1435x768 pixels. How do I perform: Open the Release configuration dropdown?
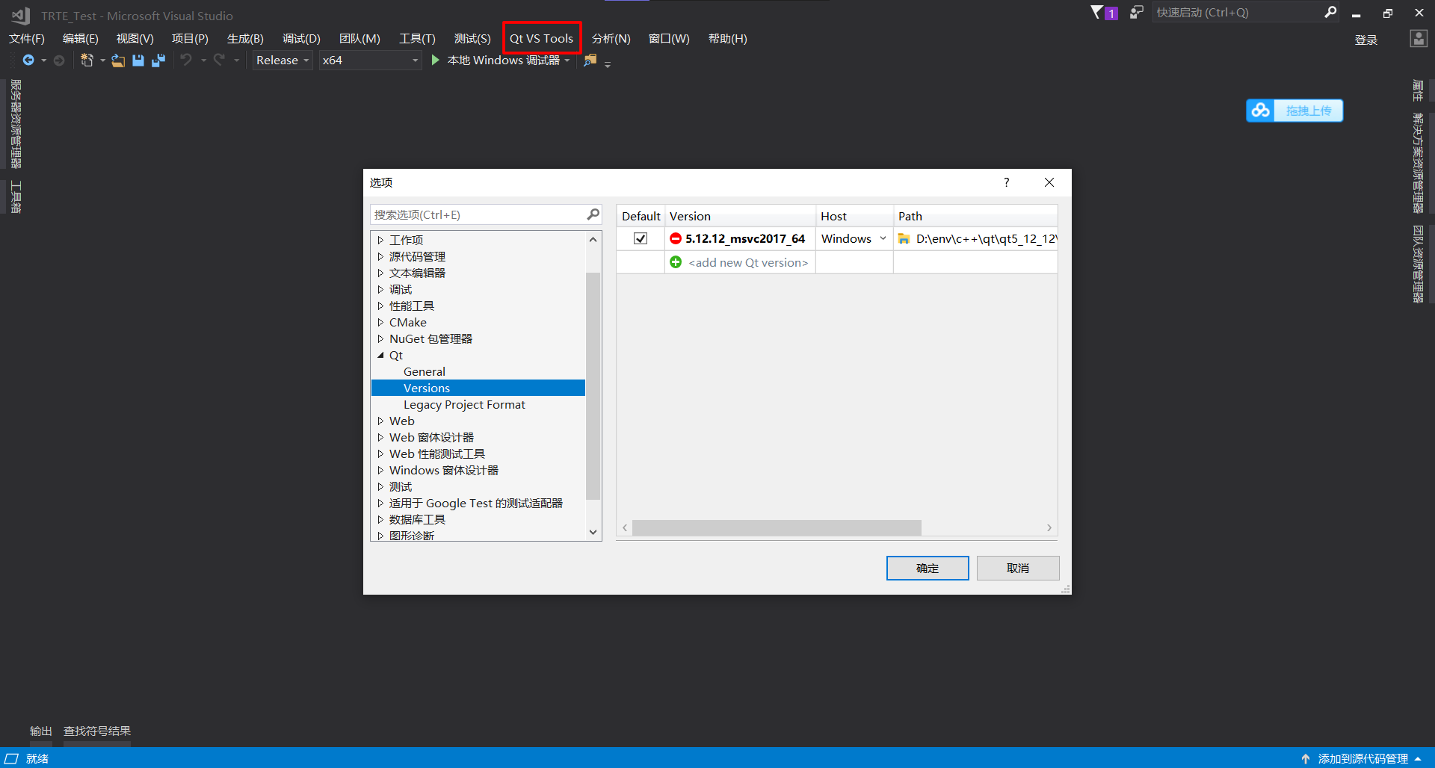click(283, 61)
